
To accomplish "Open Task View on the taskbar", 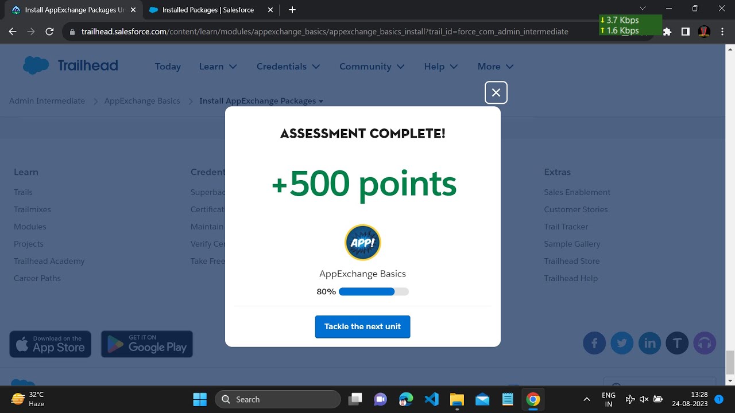I will 356,399.
